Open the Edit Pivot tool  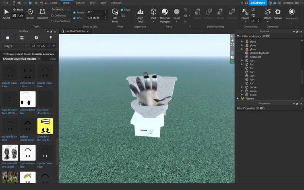point(115,14)
